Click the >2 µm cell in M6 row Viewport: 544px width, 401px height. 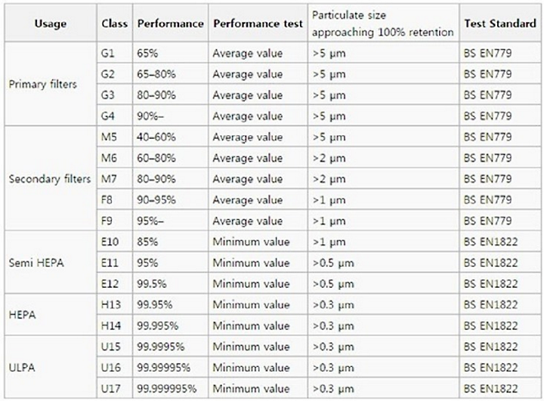point(383,158)
